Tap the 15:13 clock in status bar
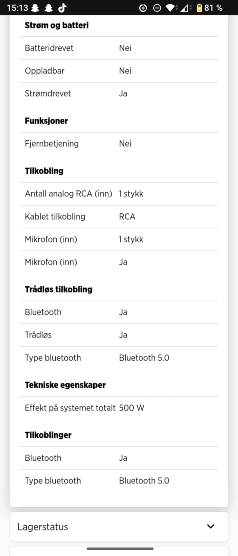 (17, 8)
